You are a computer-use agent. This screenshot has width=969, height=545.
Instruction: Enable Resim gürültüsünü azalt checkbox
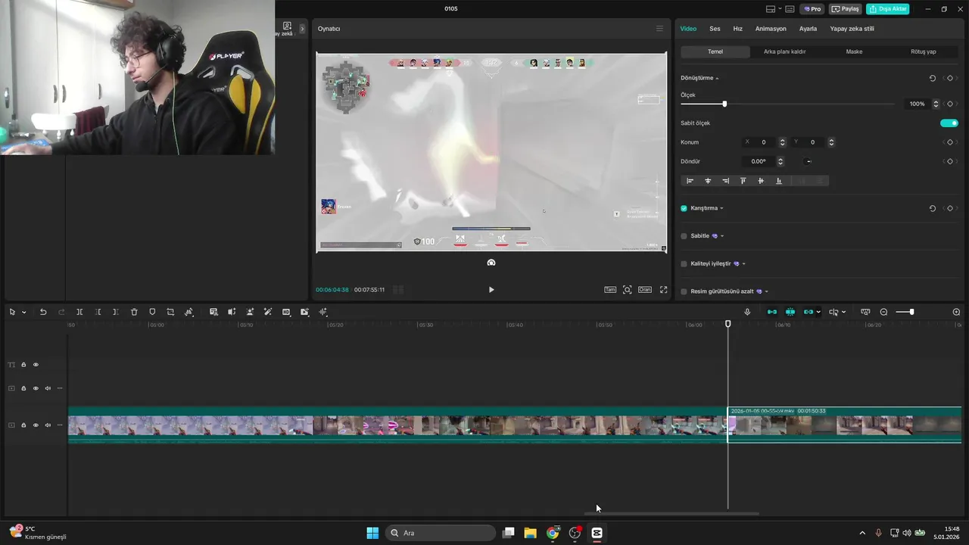[x=684, y=291]
